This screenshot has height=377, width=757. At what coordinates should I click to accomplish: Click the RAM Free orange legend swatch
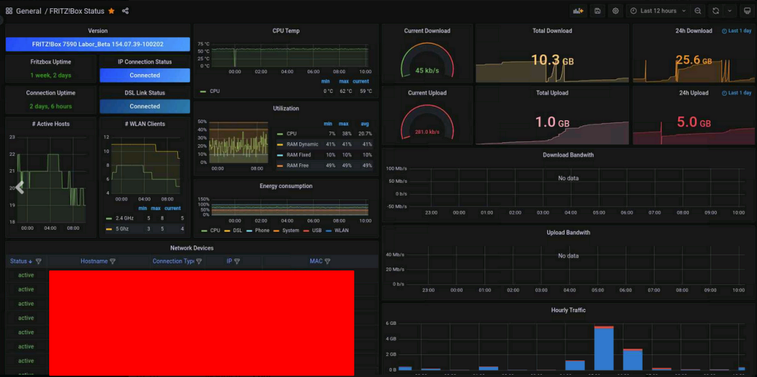click(279, 165)
